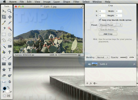Viewport: 138px width, 100px height.
Task: Open the Edit menu
Action: coord(29,2)
